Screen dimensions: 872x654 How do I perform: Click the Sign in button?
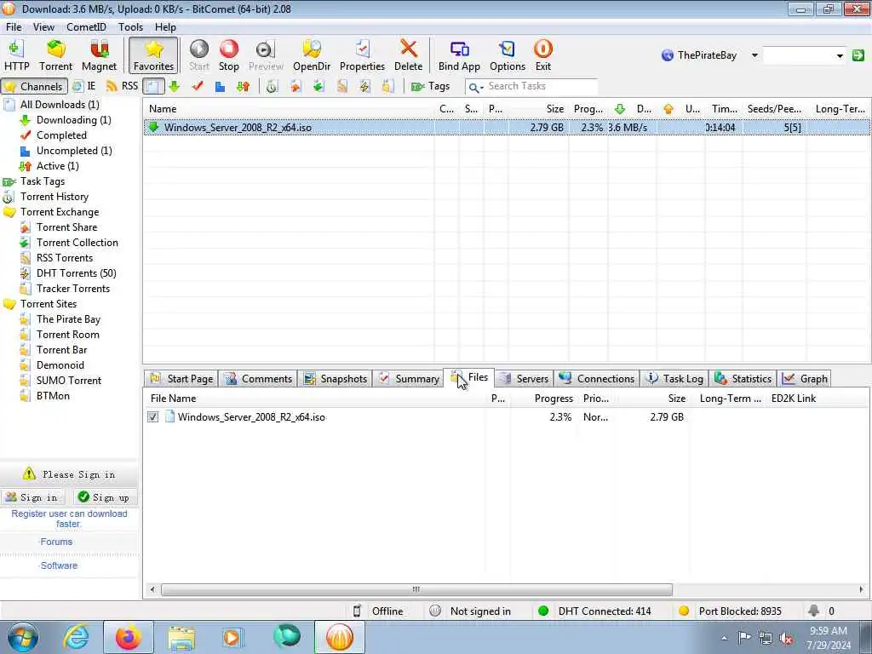(x=32, y=497)
